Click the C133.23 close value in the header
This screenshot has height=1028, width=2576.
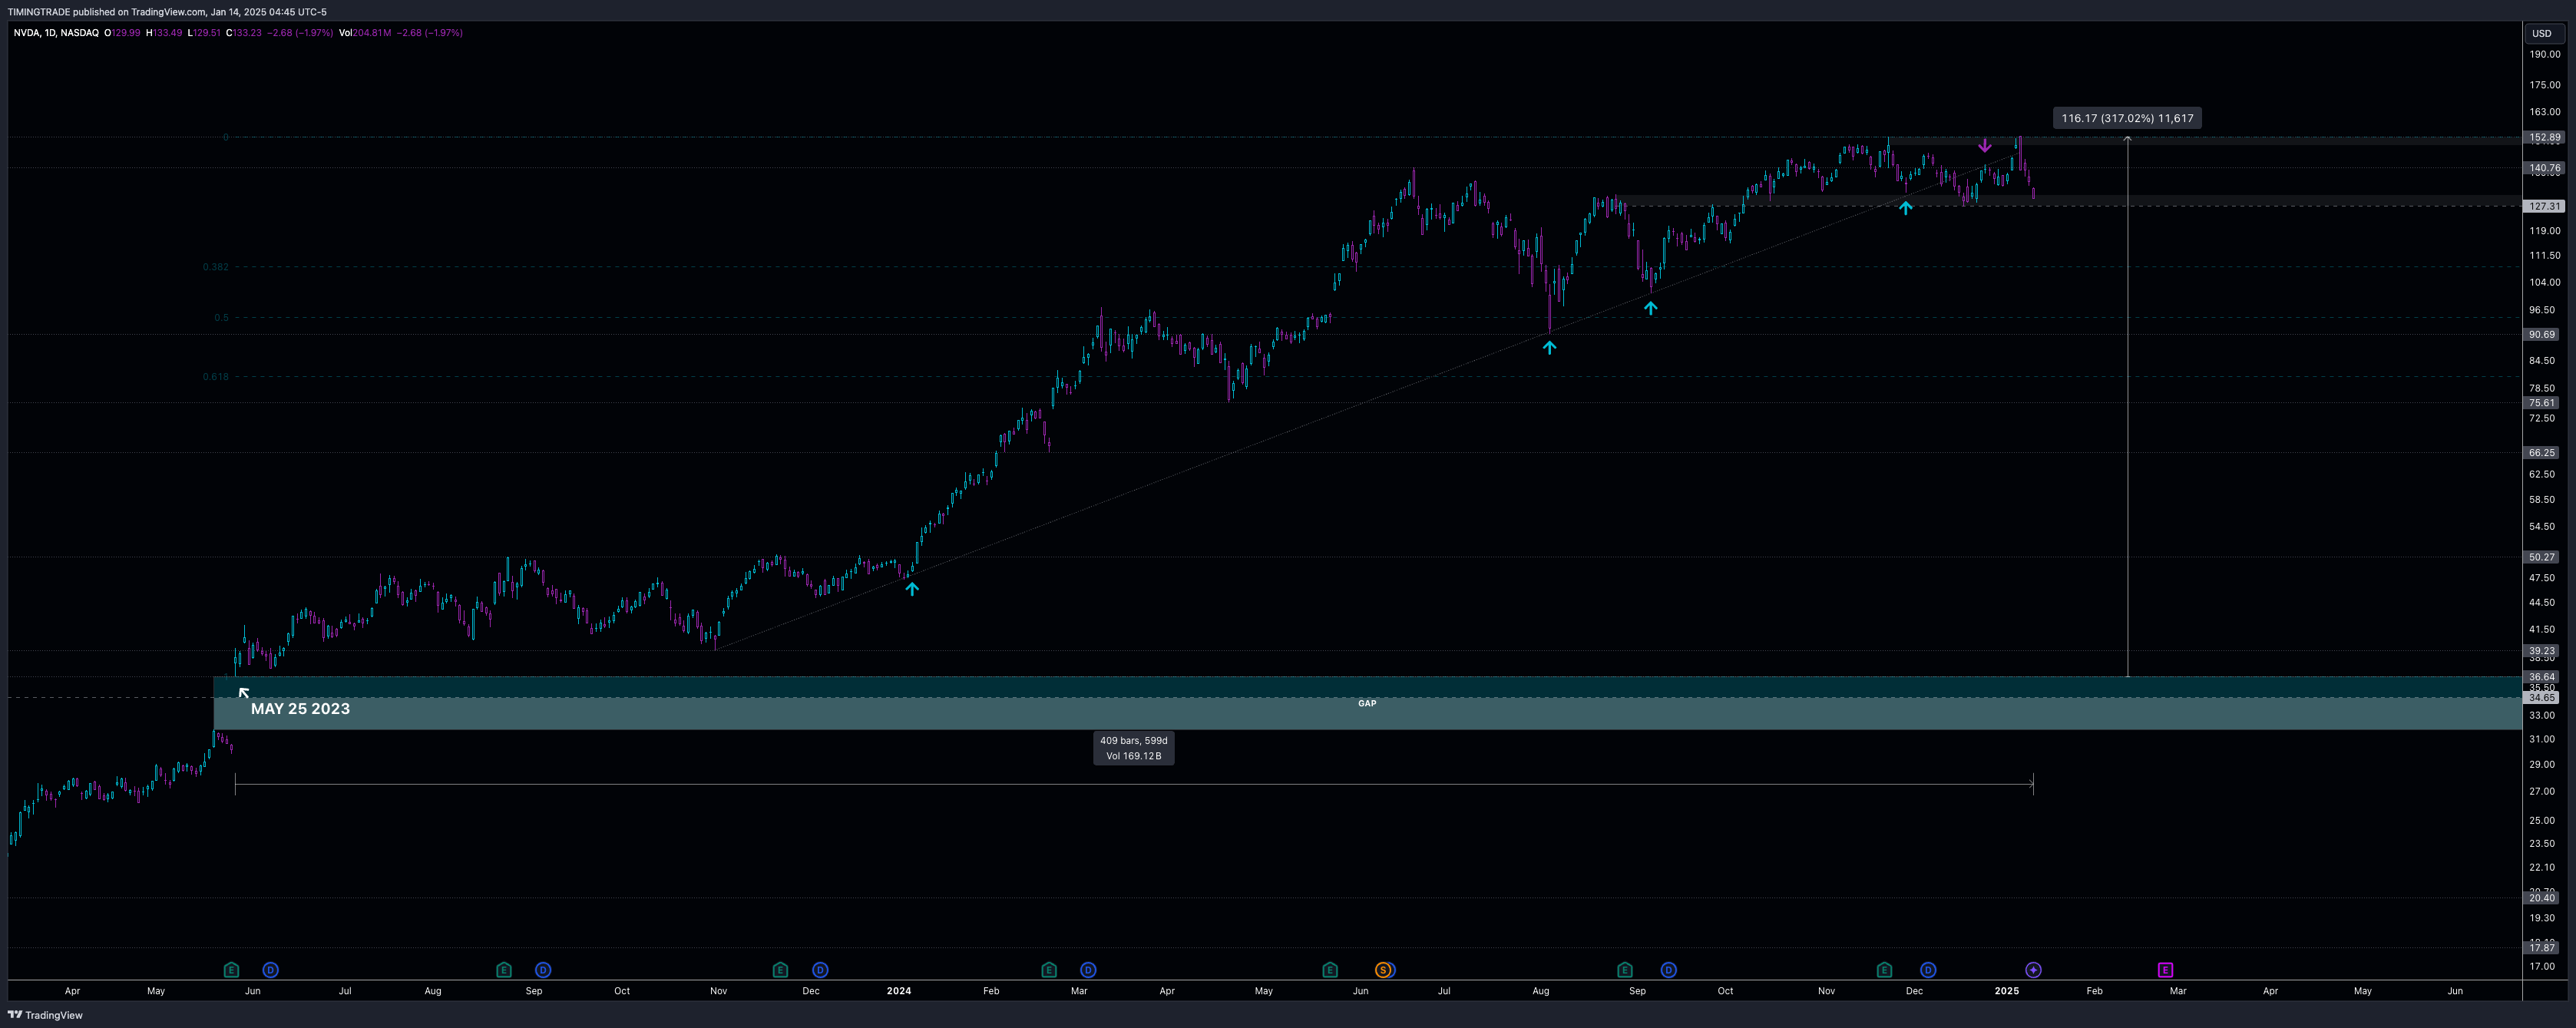[244, 33]
